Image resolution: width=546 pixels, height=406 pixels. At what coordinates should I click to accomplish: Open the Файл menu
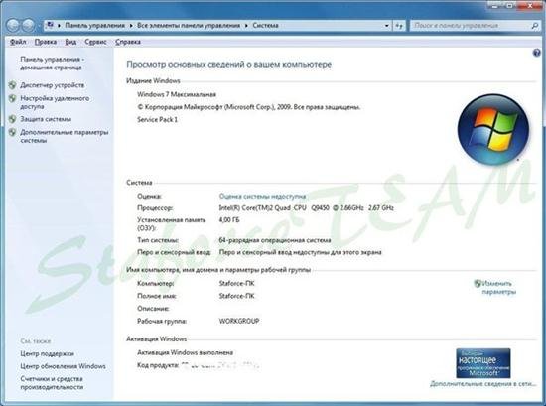click(18, 42)
